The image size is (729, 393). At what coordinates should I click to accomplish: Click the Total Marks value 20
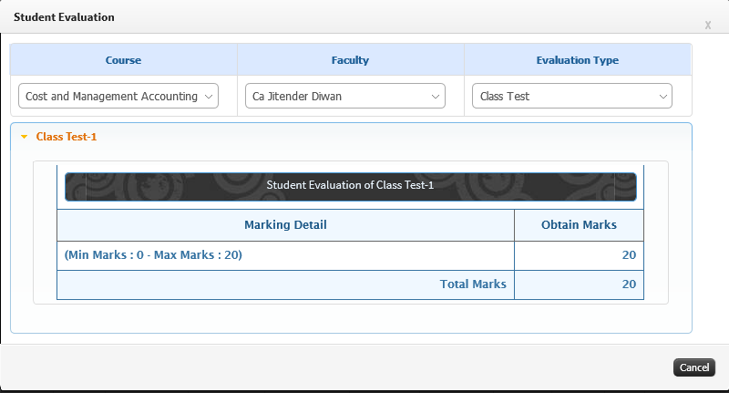point(629,284)
